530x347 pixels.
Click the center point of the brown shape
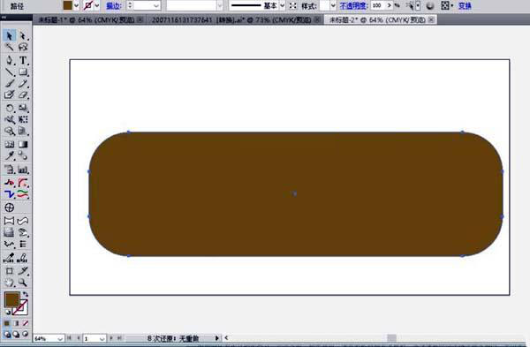pyautogui.click(x=295, y=193)
